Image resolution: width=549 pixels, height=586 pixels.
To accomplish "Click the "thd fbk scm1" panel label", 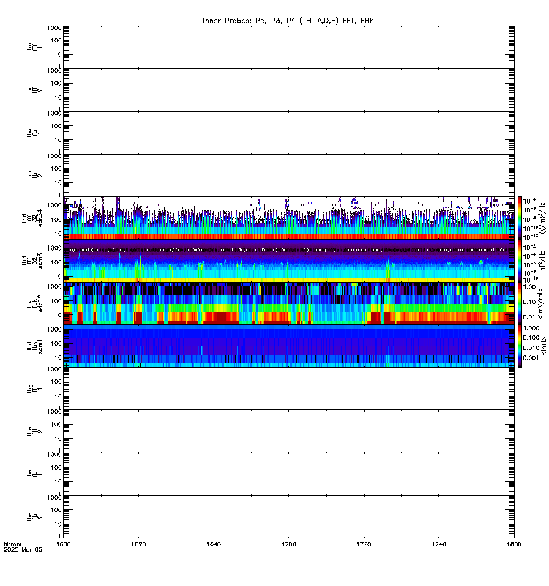I will click(x=34, y=346).
